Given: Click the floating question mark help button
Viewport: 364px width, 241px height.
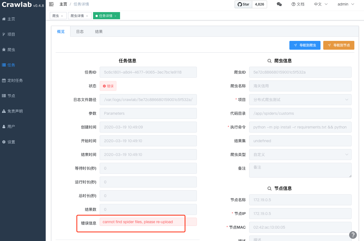Looking at the screenshot, I should pyautogui.click(x=353, y=235).
